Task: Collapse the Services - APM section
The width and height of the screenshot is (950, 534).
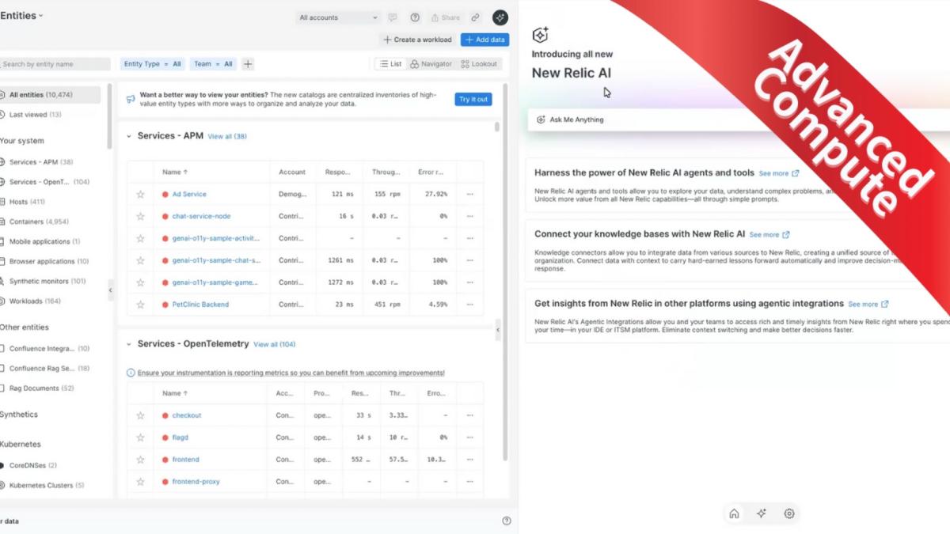Action: [129, 136]
